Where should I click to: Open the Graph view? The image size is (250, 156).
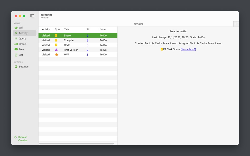tap(24, 44)
